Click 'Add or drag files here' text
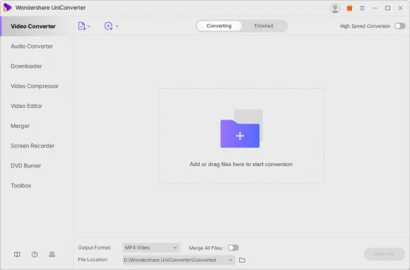410x270 pixels. (241, 164)
